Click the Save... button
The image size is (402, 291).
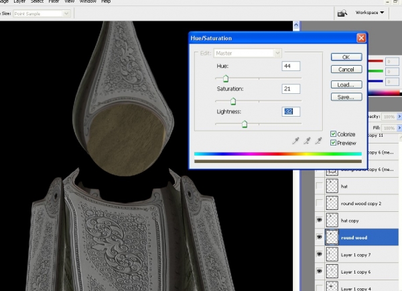point(346,97)
